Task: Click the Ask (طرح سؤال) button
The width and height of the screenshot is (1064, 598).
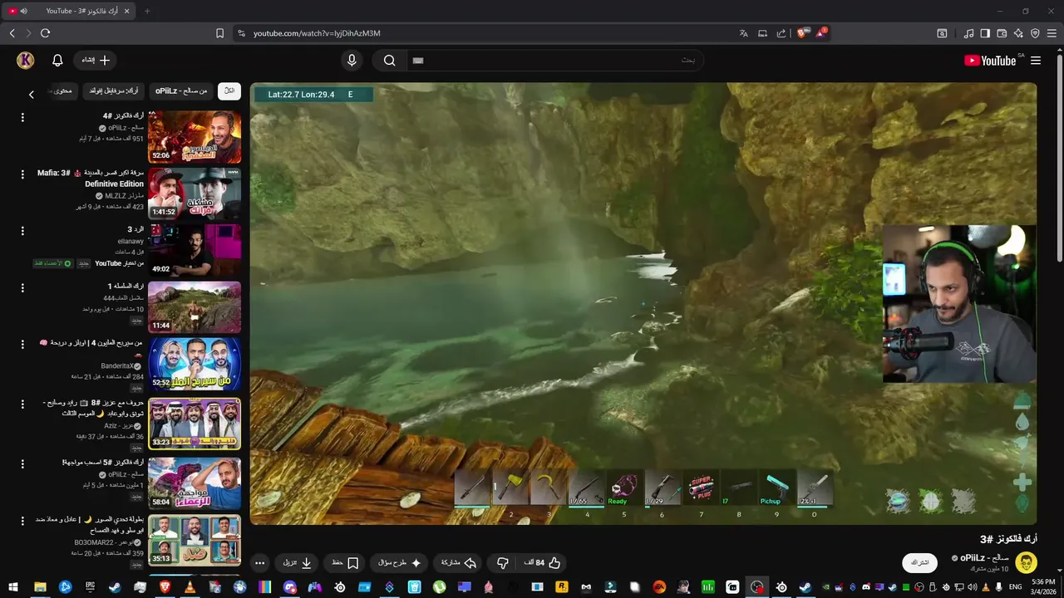Action: pyautogui.click(x=400, y=562)
